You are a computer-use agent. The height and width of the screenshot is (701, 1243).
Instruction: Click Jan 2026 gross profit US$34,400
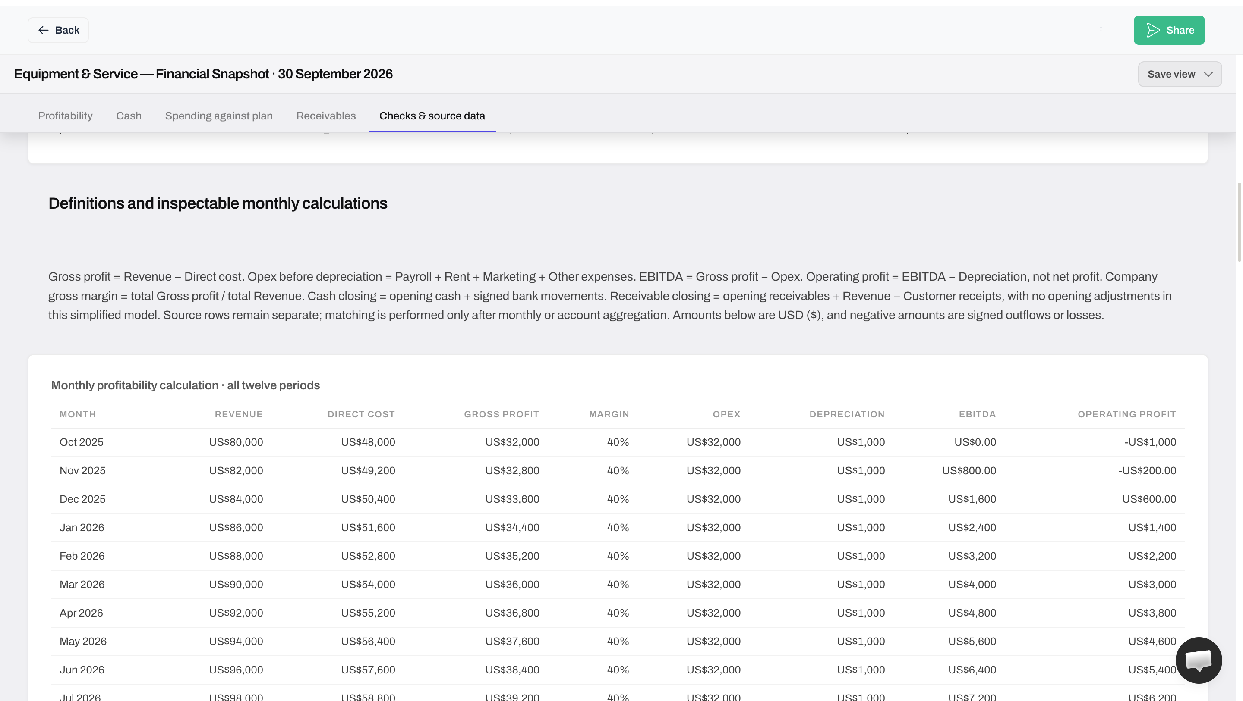coord(512,527)
